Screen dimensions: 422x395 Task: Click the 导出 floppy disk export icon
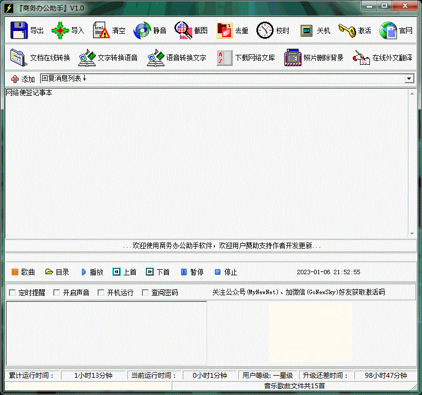pyautogui.click(x=19, y=30)
